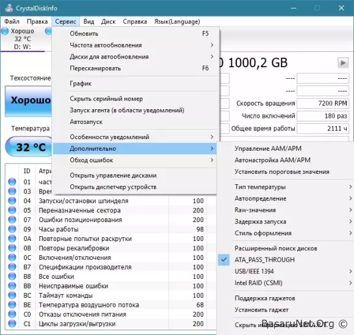Expand Тип температуры submenu

286,187
